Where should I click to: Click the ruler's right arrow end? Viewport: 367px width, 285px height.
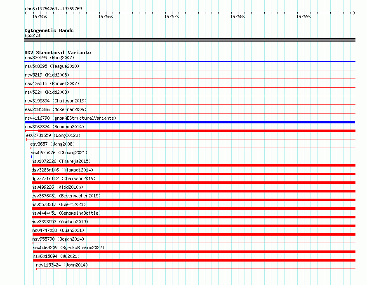click(354, 13)
